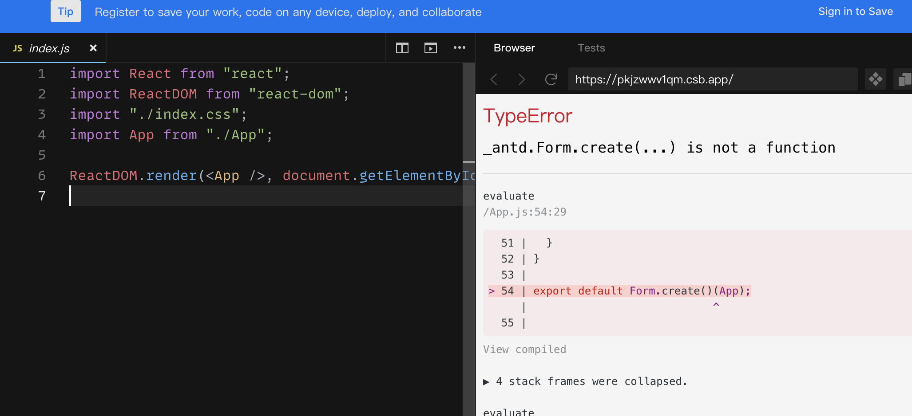Switch to the Browser tab
Viewport: 912px width, 416px height.
point(514,48)
